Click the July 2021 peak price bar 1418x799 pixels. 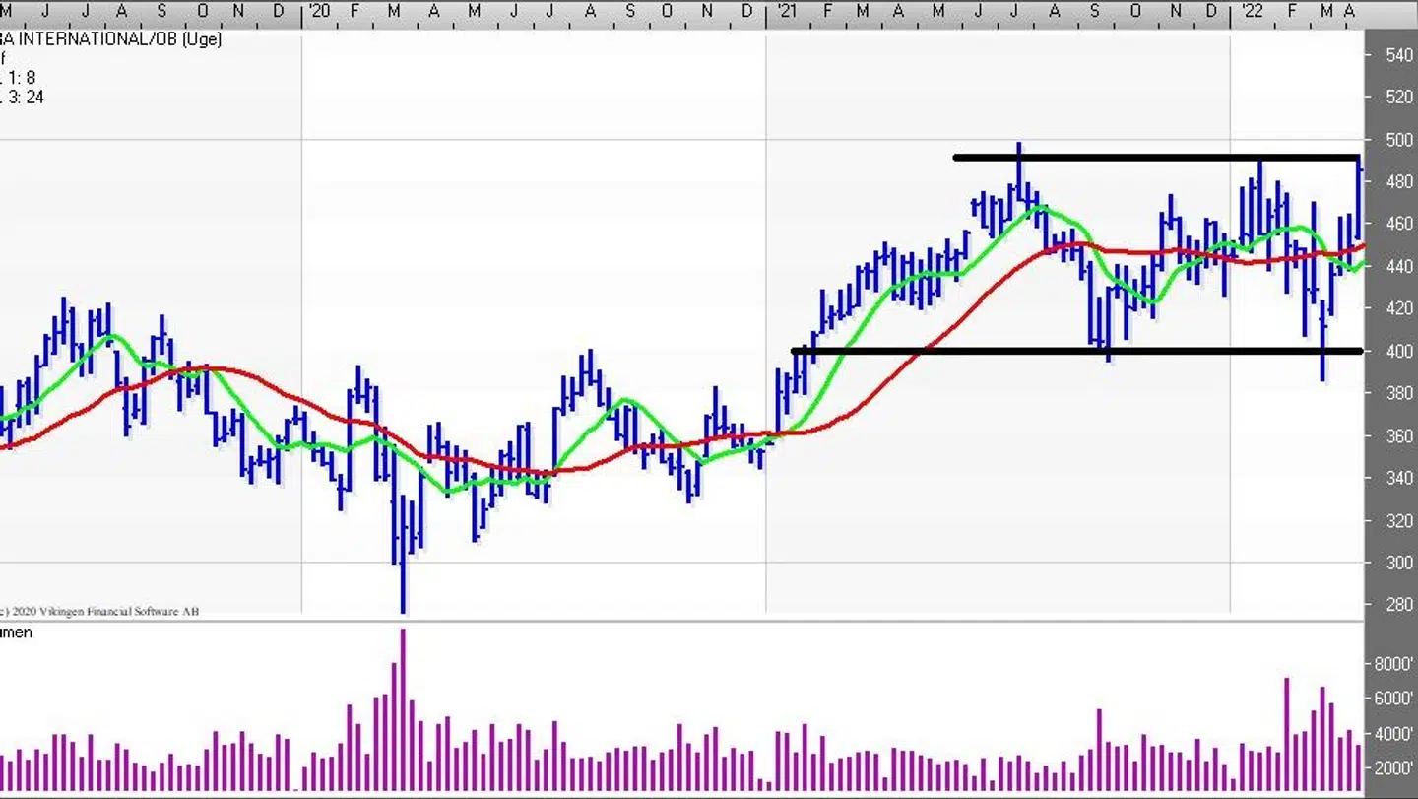pos(1019,172)
